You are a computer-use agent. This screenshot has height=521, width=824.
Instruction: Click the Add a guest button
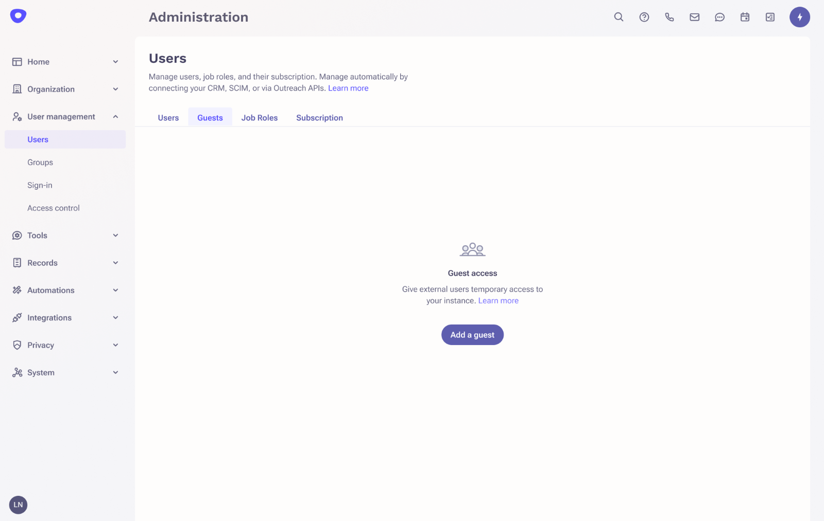coord(472,334)
